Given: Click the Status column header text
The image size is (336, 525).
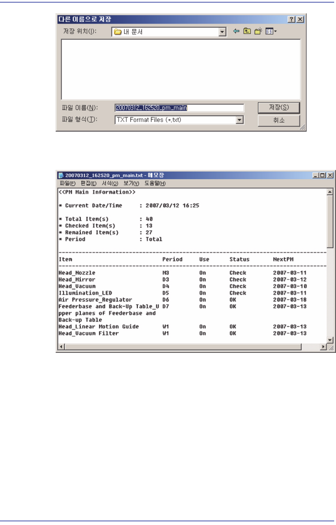Looking at the screenshot, I should coord(239,260).
